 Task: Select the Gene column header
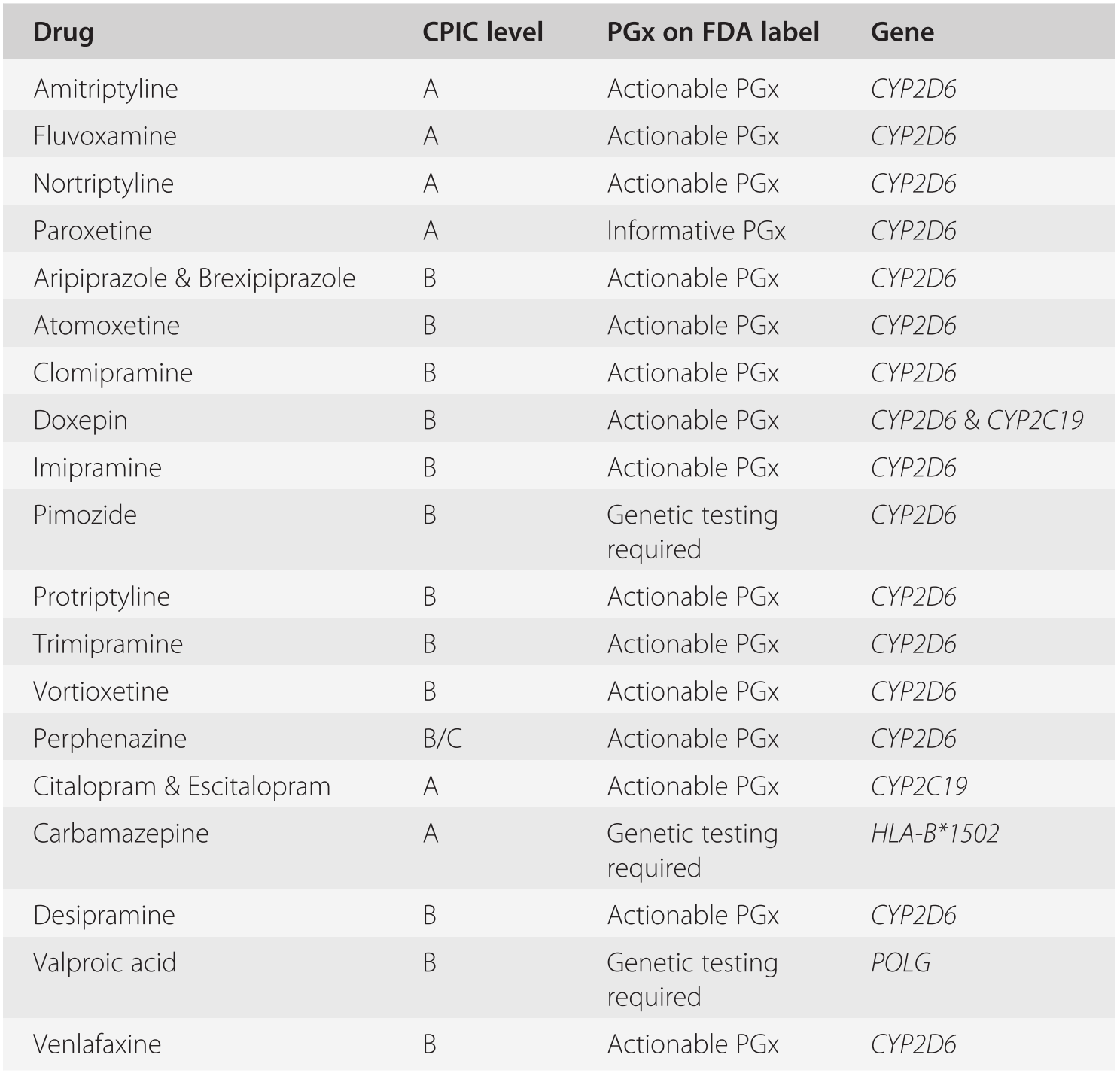click(902, 32)
